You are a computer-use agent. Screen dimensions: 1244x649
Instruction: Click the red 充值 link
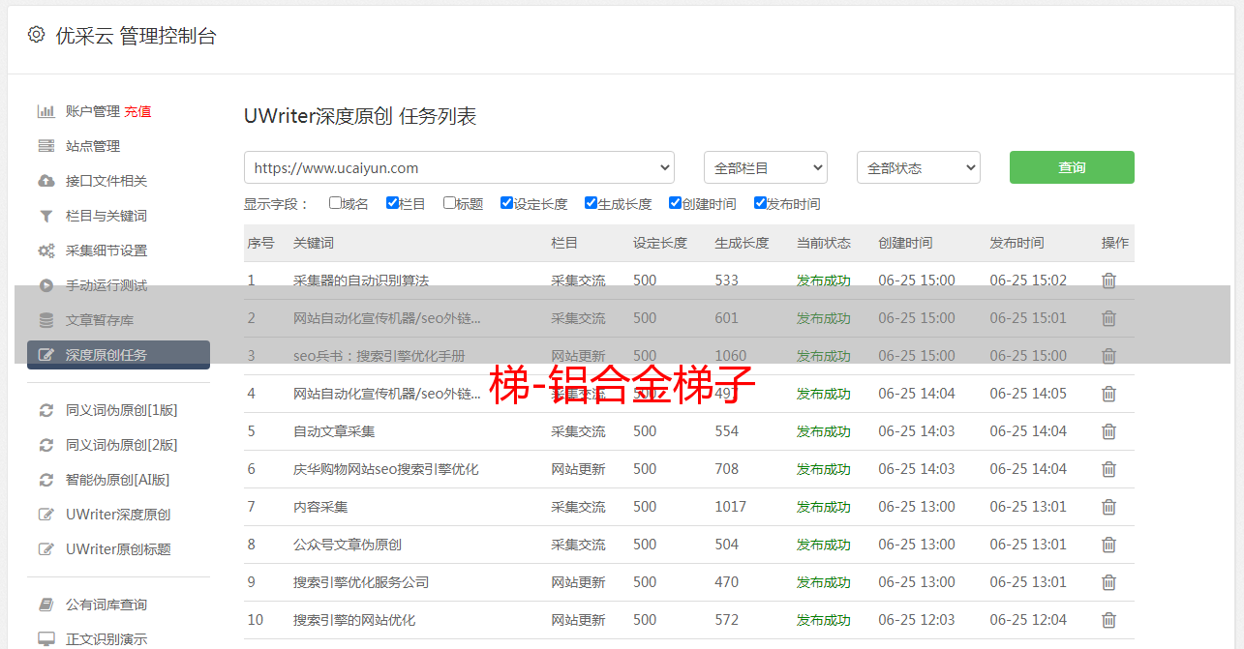(x=137, y=111)
